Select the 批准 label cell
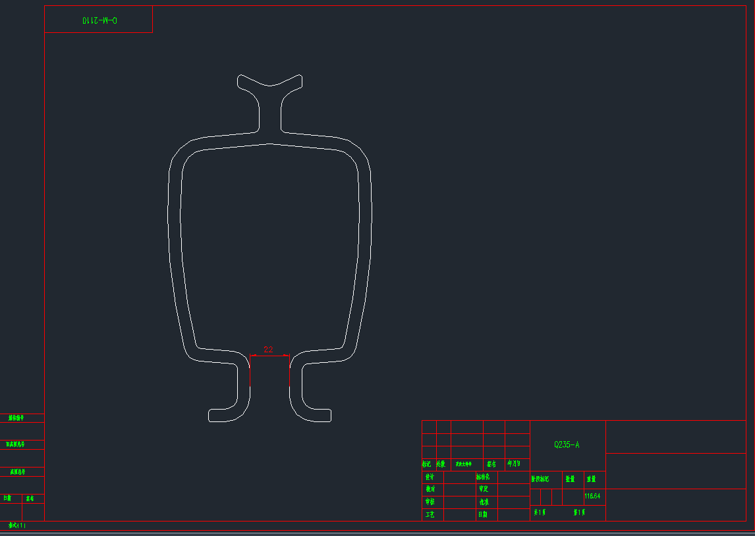Image resolution: width=755 pixels, height=536 pixels. pos(483,502)
